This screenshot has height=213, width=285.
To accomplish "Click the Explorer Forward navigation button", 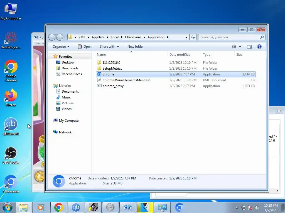I will pyautogui.click(x=60, y=37).
